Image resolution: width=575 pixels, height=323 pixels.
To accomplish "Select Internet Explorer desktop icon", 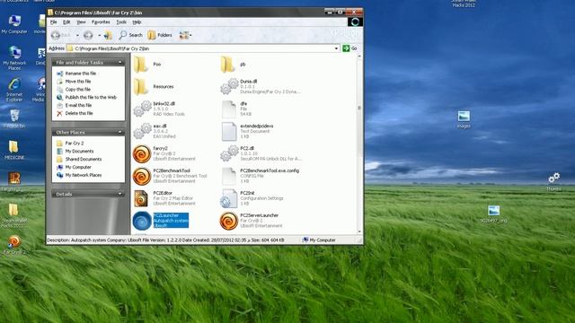I will [x=14, y=90].
